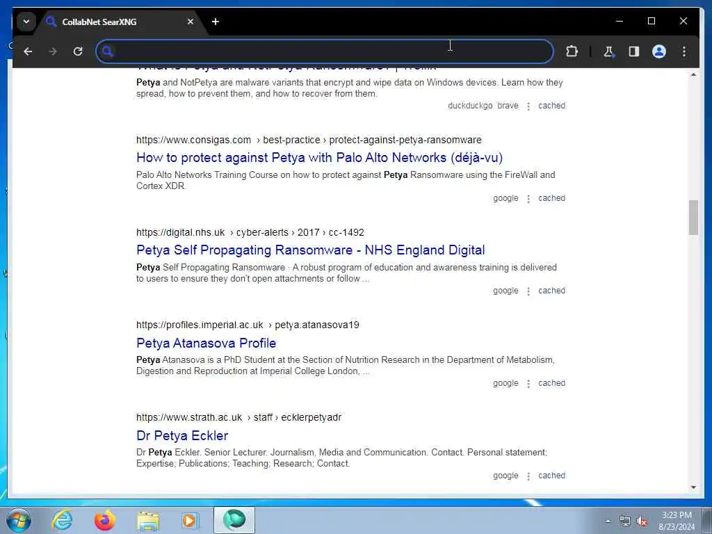Click duckduckgo engine label
This screenshot has height=534, width=712.
(x=470, y=106)
